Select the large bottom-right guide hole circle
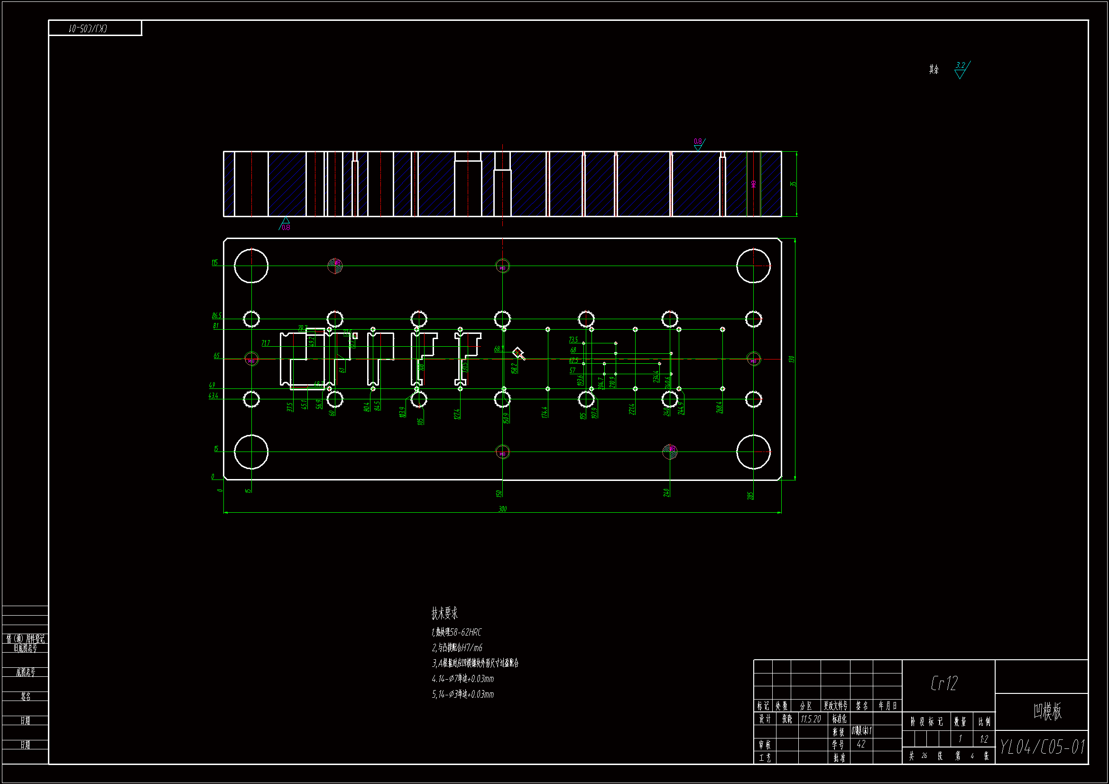The height and width of the screenshot is (784, 1109). coord(753,452)
